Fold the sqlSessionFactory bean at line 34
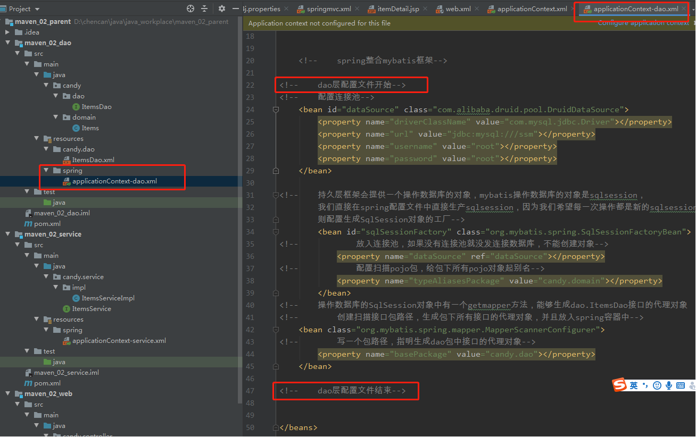Viewport: 696px width, 437px height. [276, 232]
